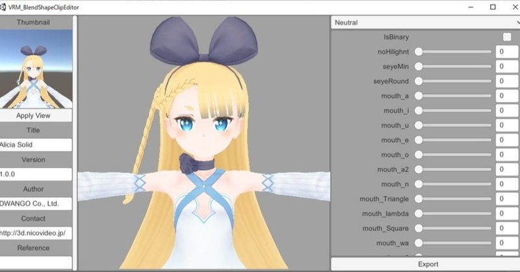
Task: Click the Export button
Action: coord(426,264)
